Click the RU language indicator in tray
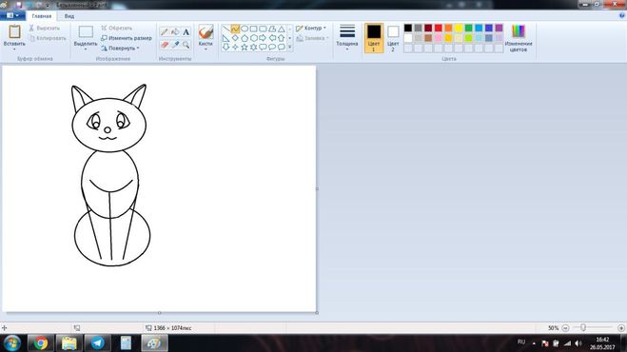This screenshot has width=627, height=352. [521, 342]
